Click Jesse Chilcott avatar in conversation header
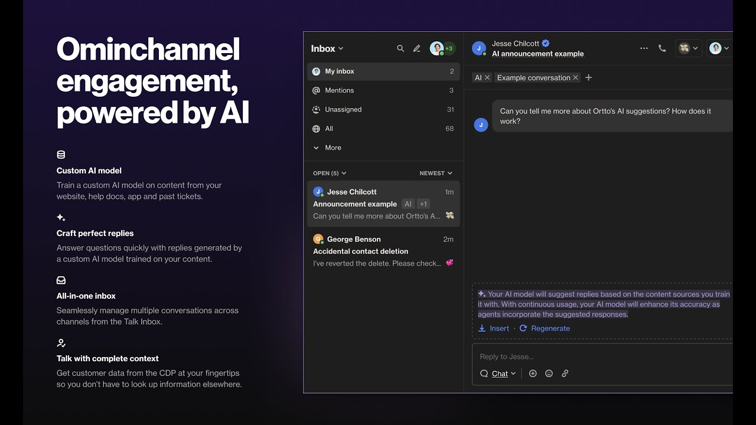 (x=479, y=48)
